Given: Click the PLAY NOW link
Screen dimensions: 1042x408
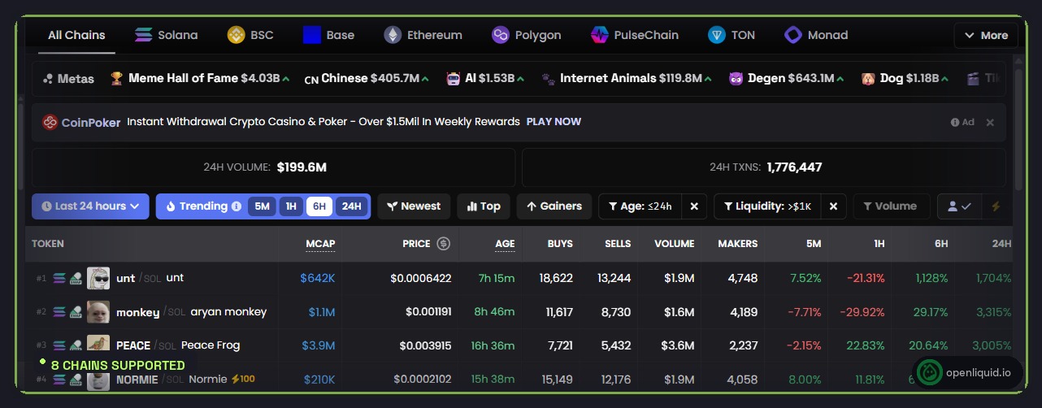Looking at the screenshot, I should [554, 122].
